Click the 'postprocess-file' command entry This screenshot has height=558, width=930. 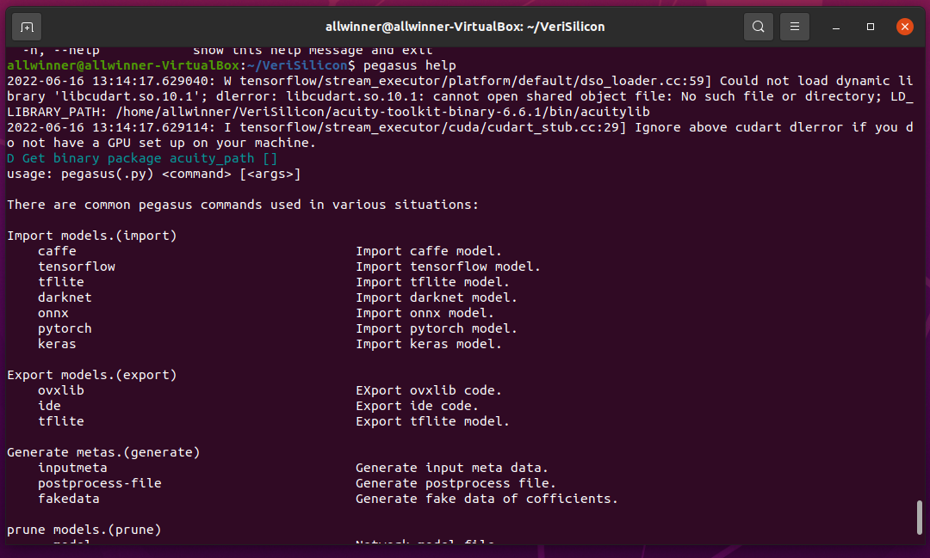[x=100, y=483]
